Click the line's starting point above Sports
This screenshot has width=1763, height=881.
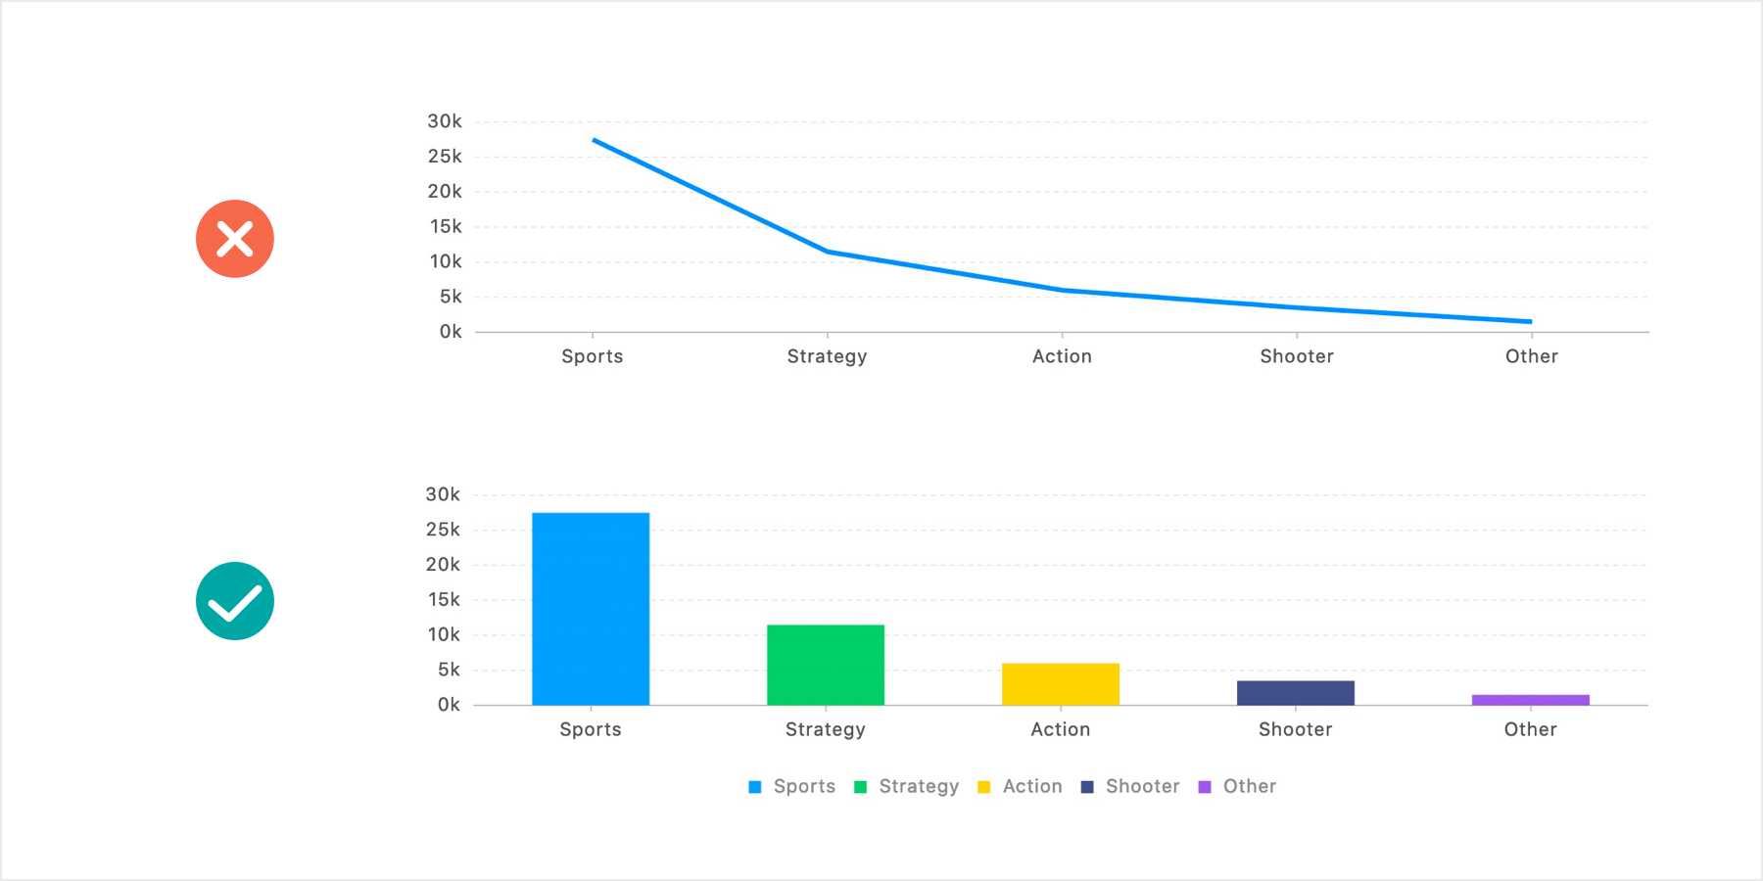(594, 141)
